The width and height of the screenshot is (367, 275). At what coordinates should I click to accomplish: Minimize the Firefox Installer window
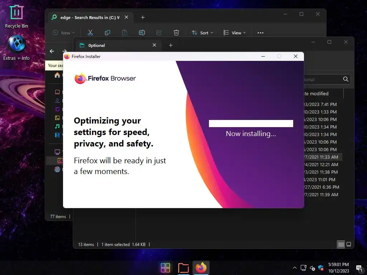(x=263, y=56)
